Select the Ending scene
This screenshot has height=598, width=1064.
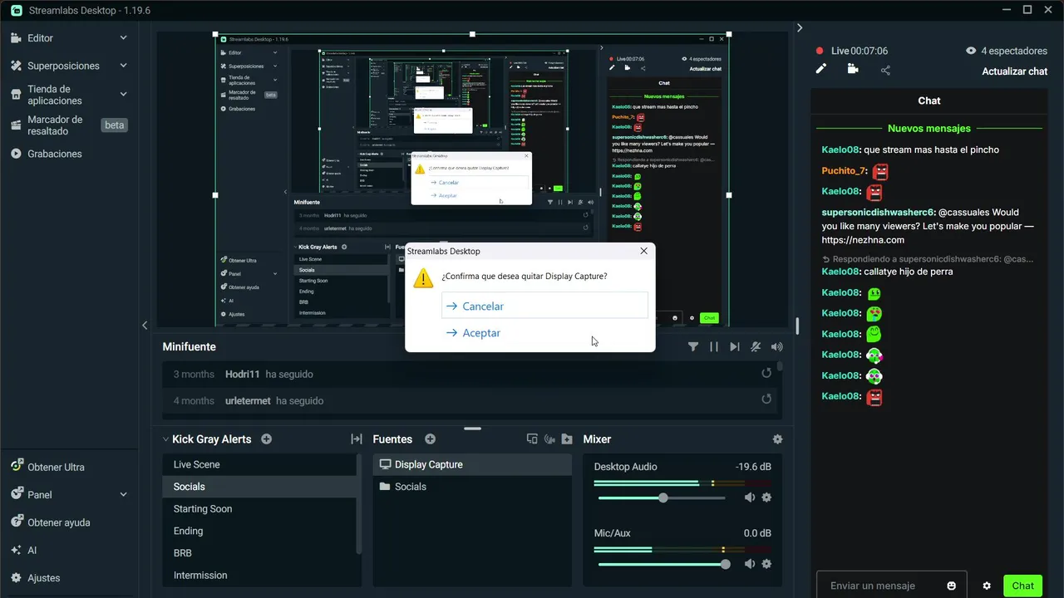[259, 531]
